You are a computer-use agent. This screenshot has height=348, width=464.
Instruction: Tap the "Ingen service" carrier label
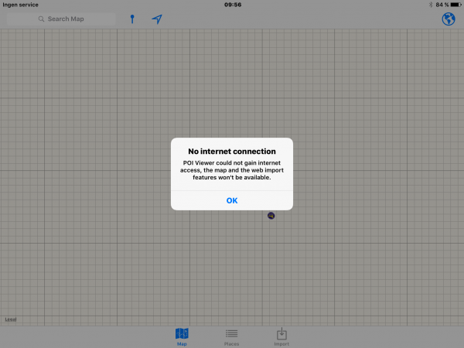coord(21,5)
